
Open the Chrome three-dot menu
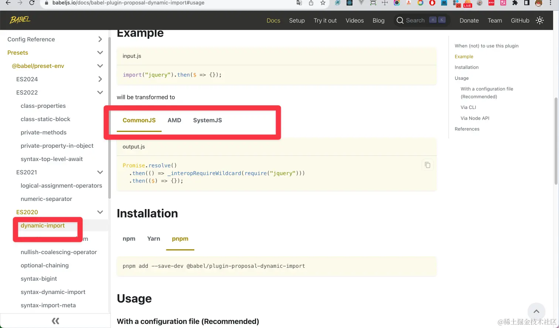[551, 3]
